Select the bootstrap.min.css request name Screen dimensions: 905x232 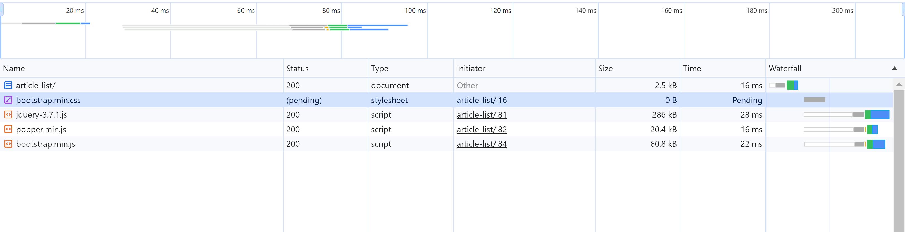(x=48, y=100)
